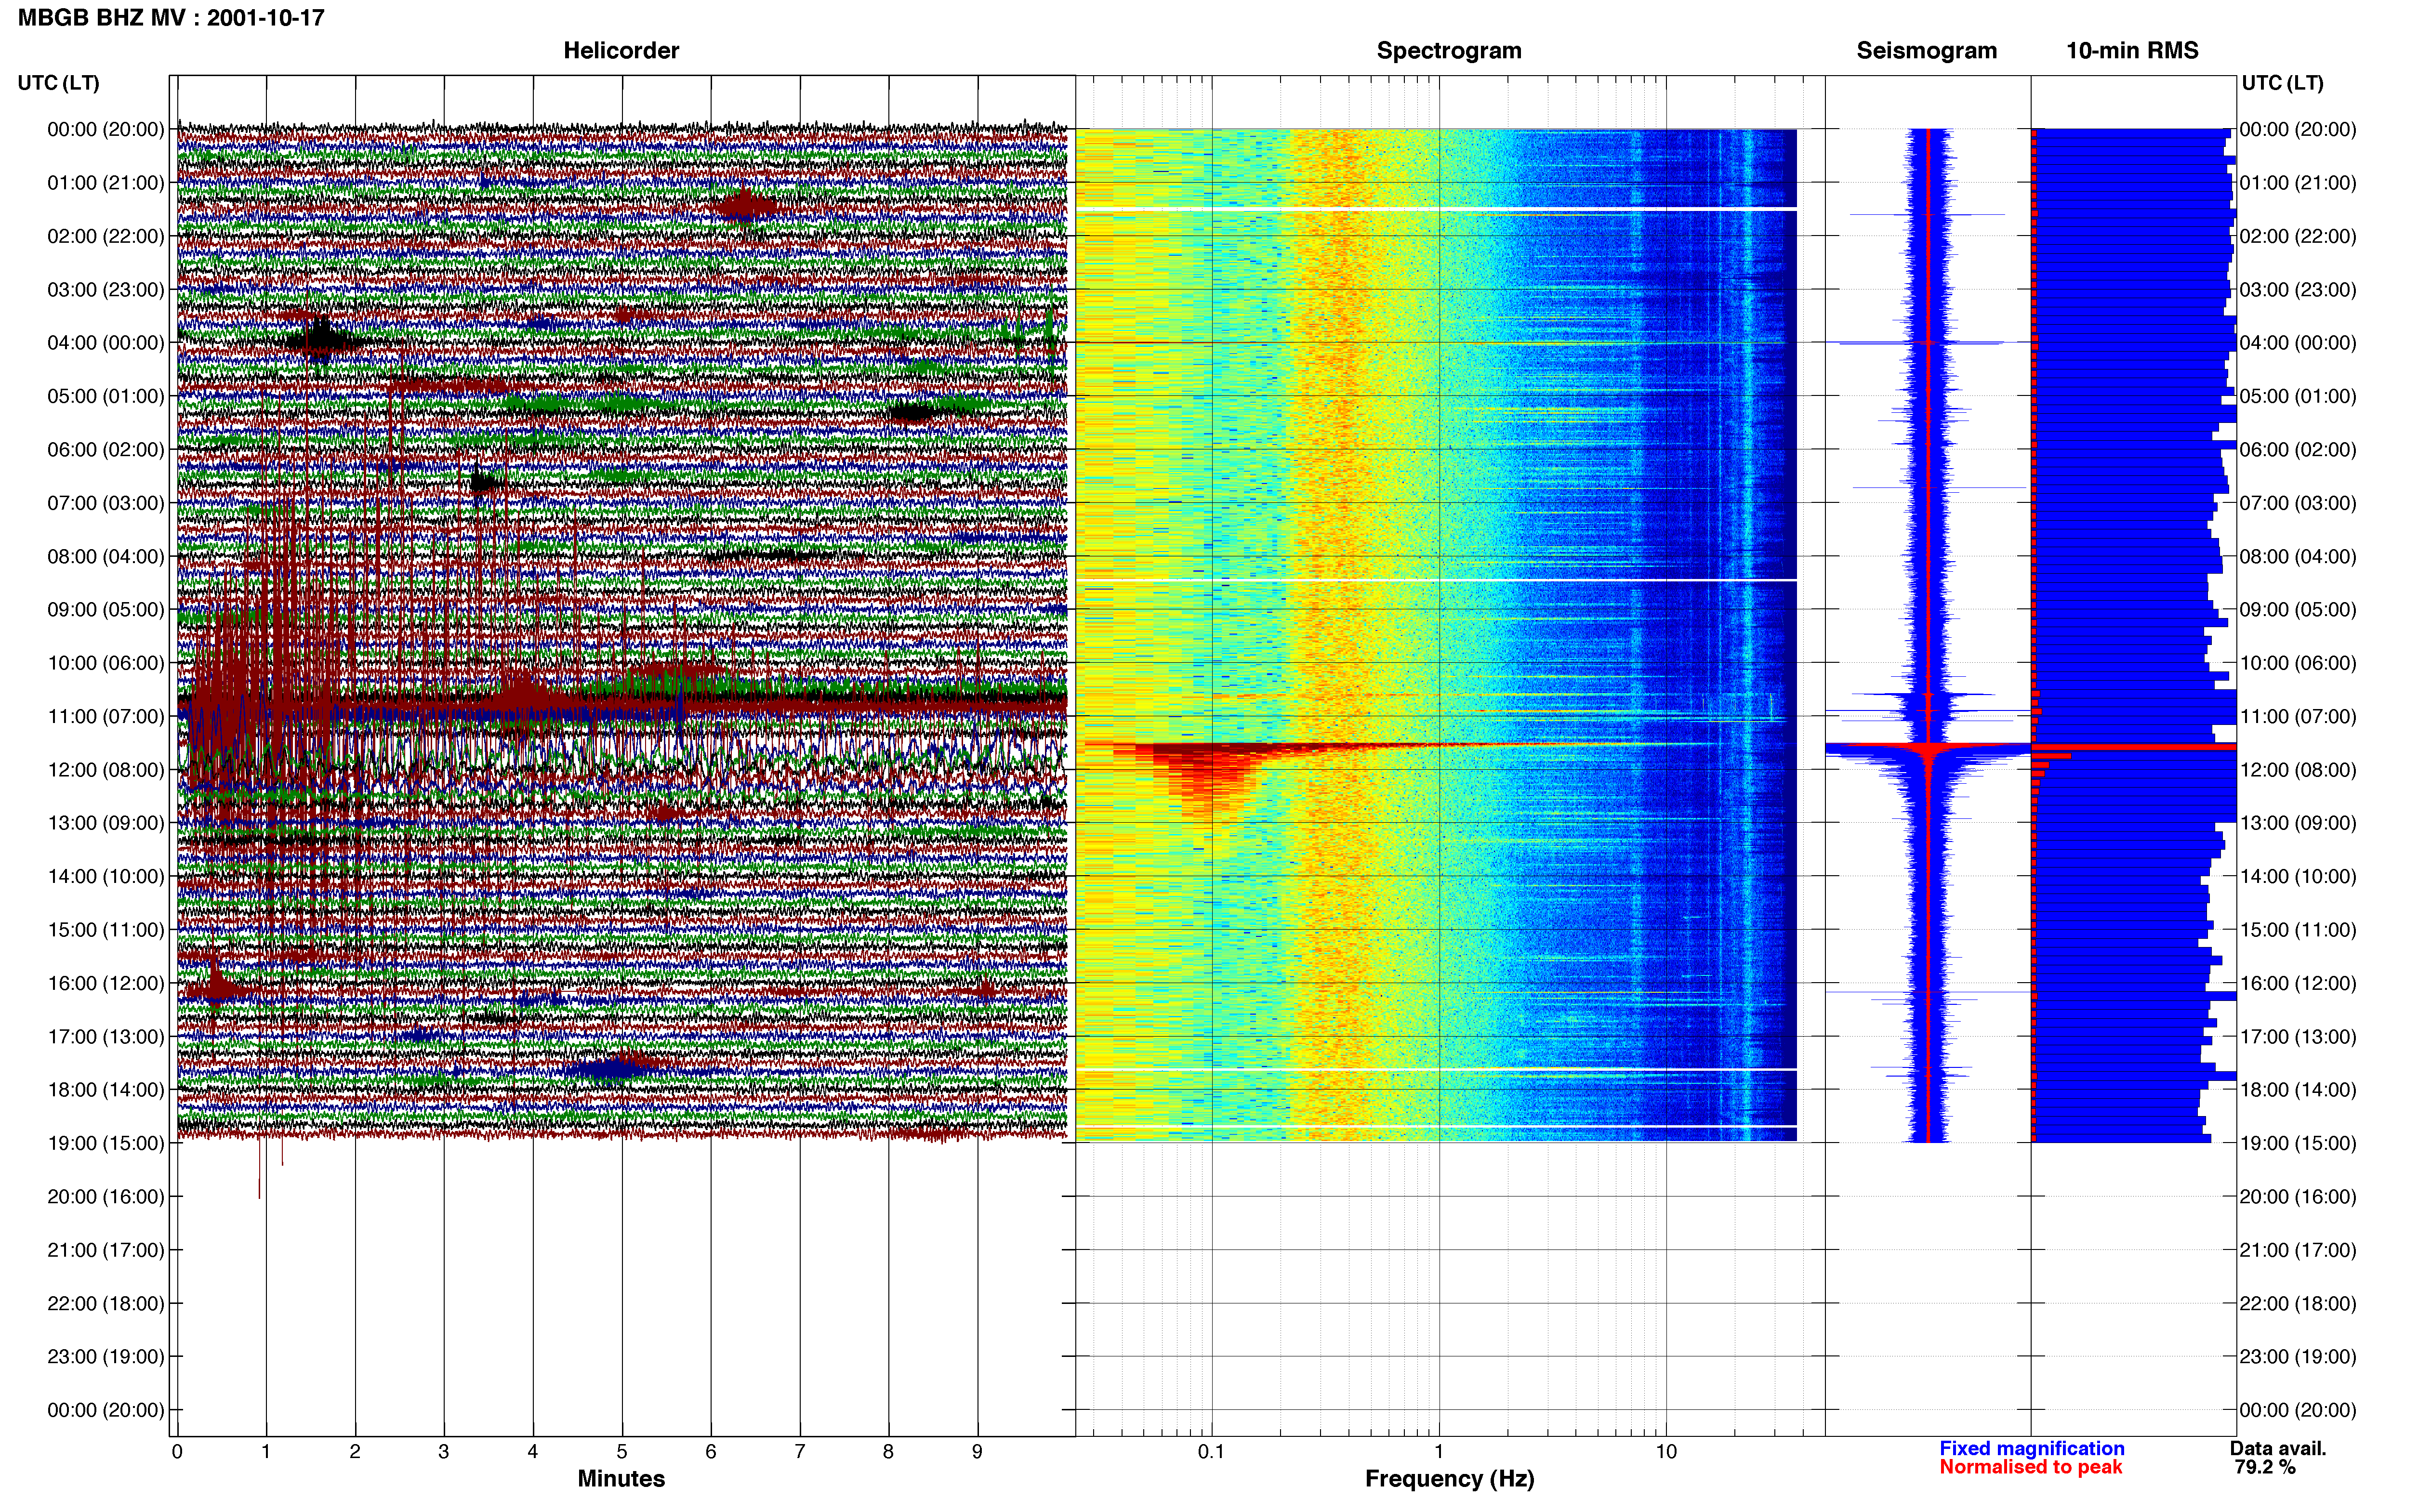Click the 'Normalised to peak' legend text
Viewport: 2418px width, 1512px height.
pos(2030,1467)
